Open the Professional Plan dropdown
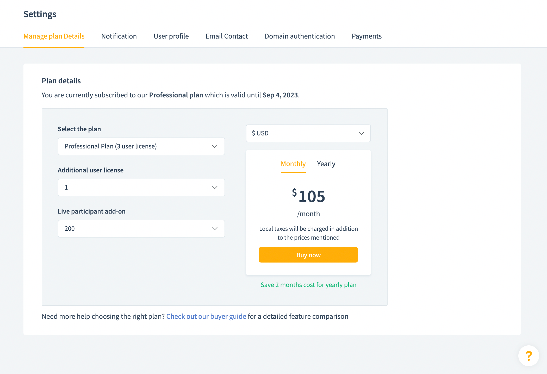 click(135, 146)
